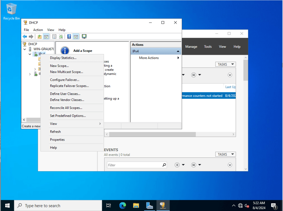Open Microsoft Edge from the taskbar
This screenshot has width=283, height=211.
[x=122, y=205]
